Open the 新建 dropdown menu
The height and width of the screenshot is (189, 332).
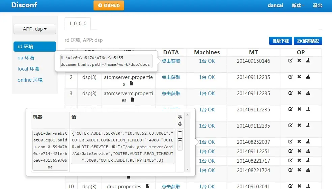[x=298, y=5]
